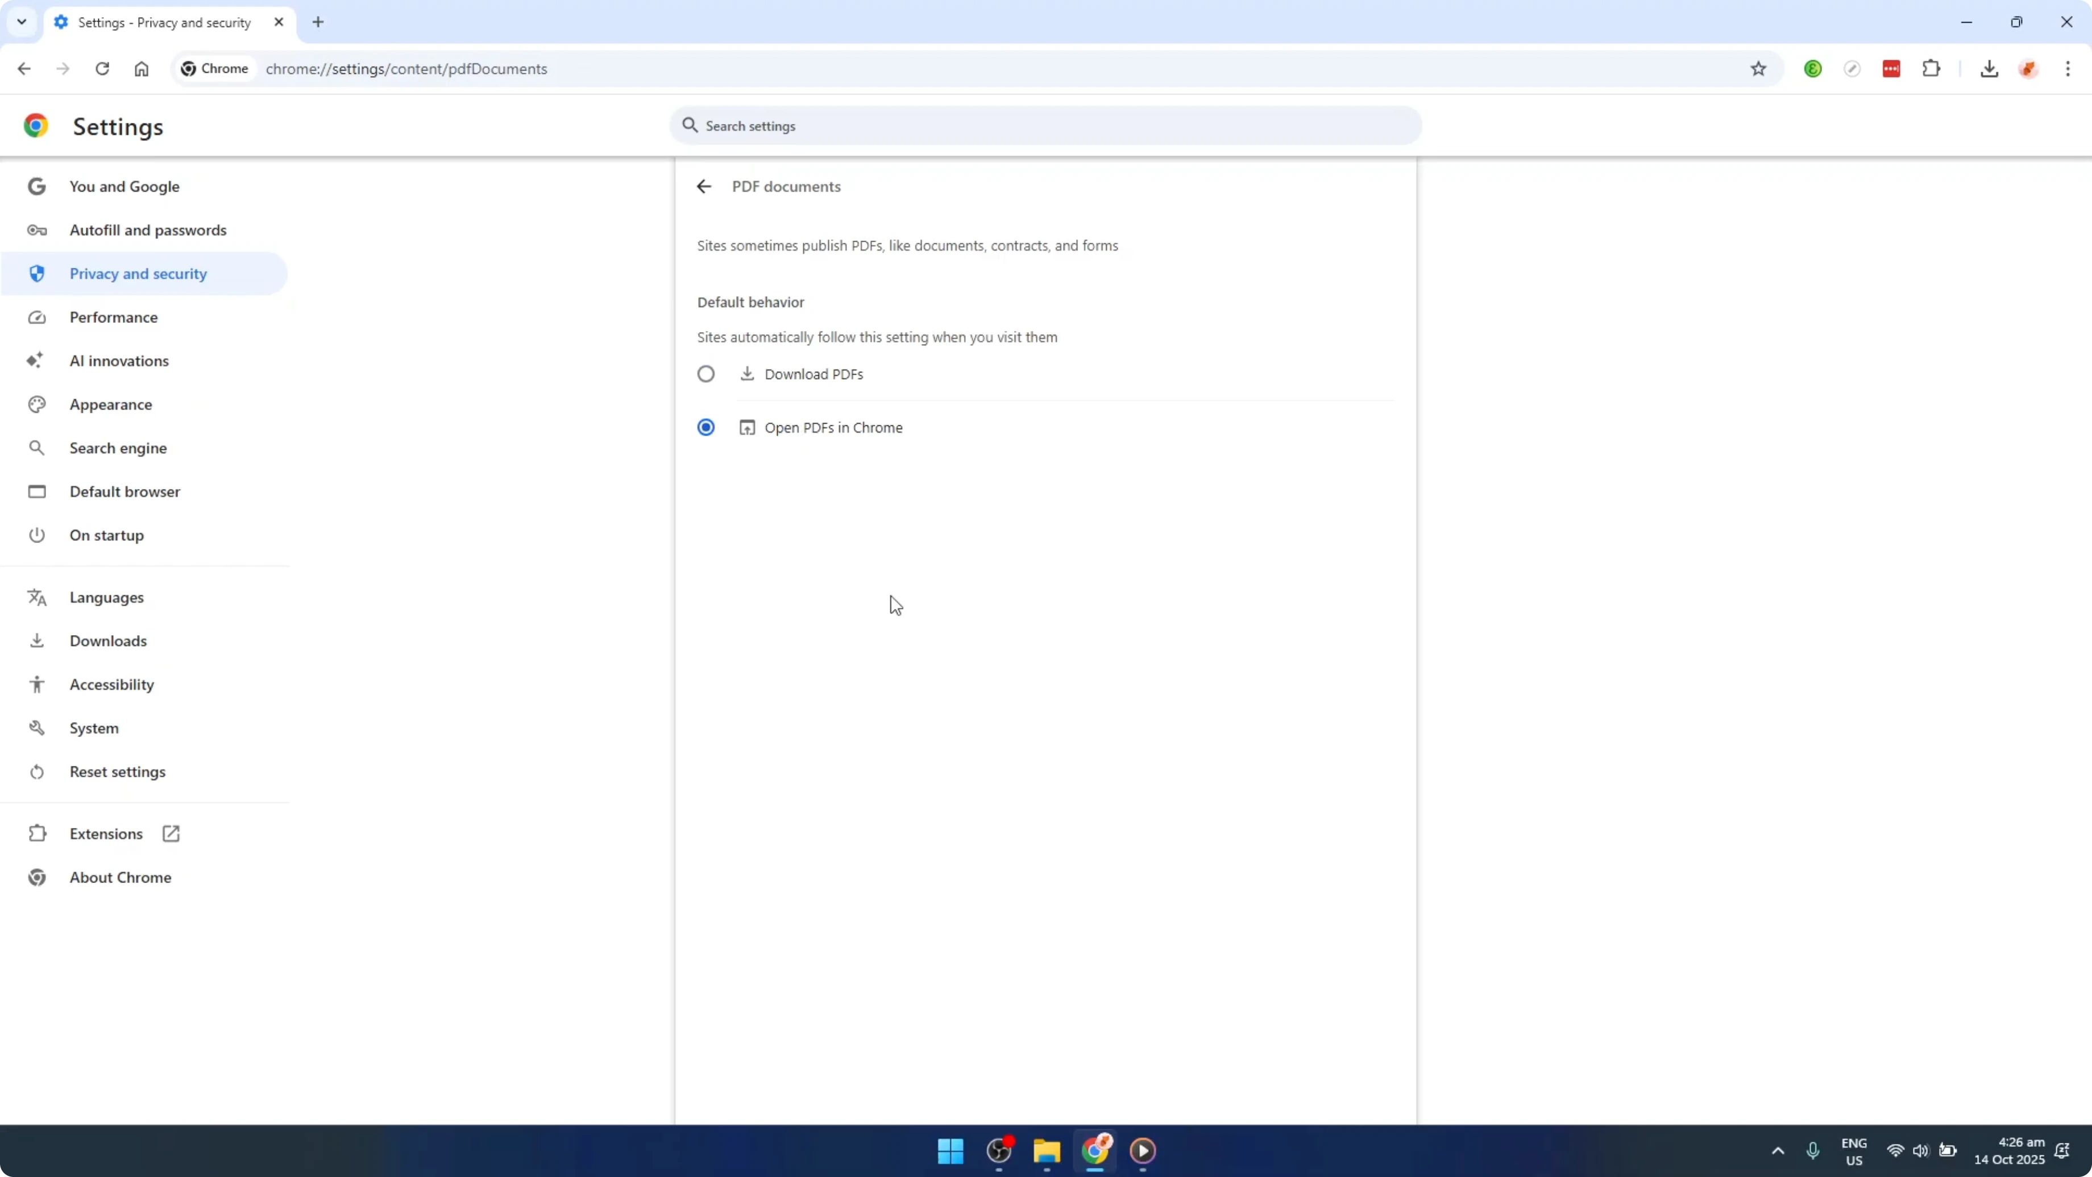Open the browser downloads tray

[x=1989, y=69]
